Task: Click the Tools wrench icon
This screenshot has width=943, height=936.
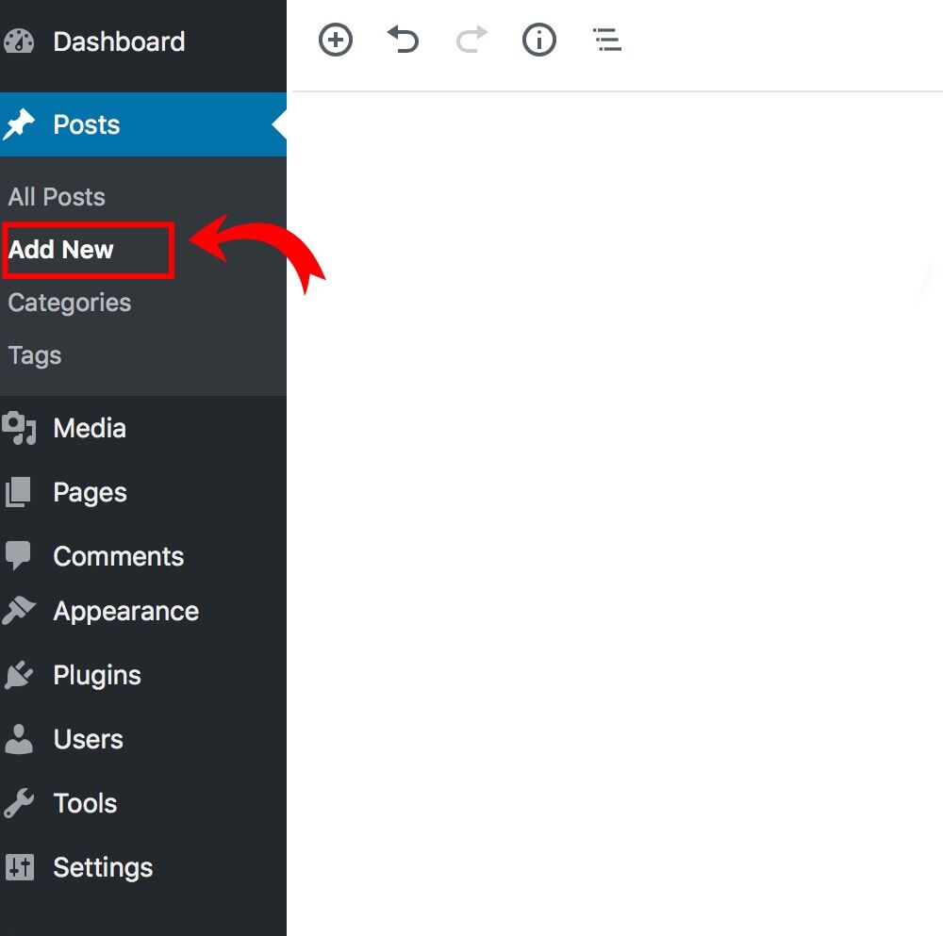Action: pos(19,803)
